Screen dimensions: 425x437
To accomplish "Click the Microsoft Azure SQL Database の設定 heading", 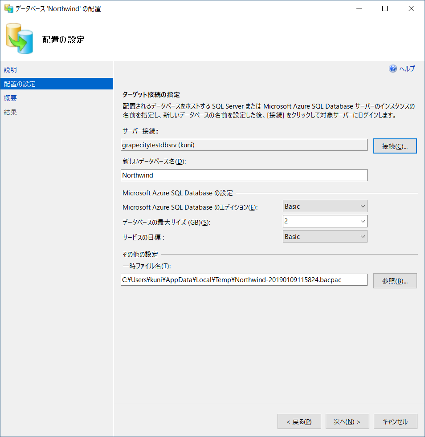I will pyautogui.click(x=177, y=193).
